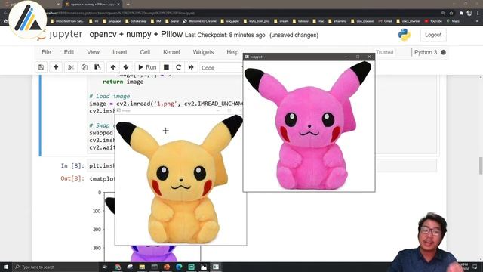Open the Cell menu
The image size is (483, 272).
pos(145,52)
